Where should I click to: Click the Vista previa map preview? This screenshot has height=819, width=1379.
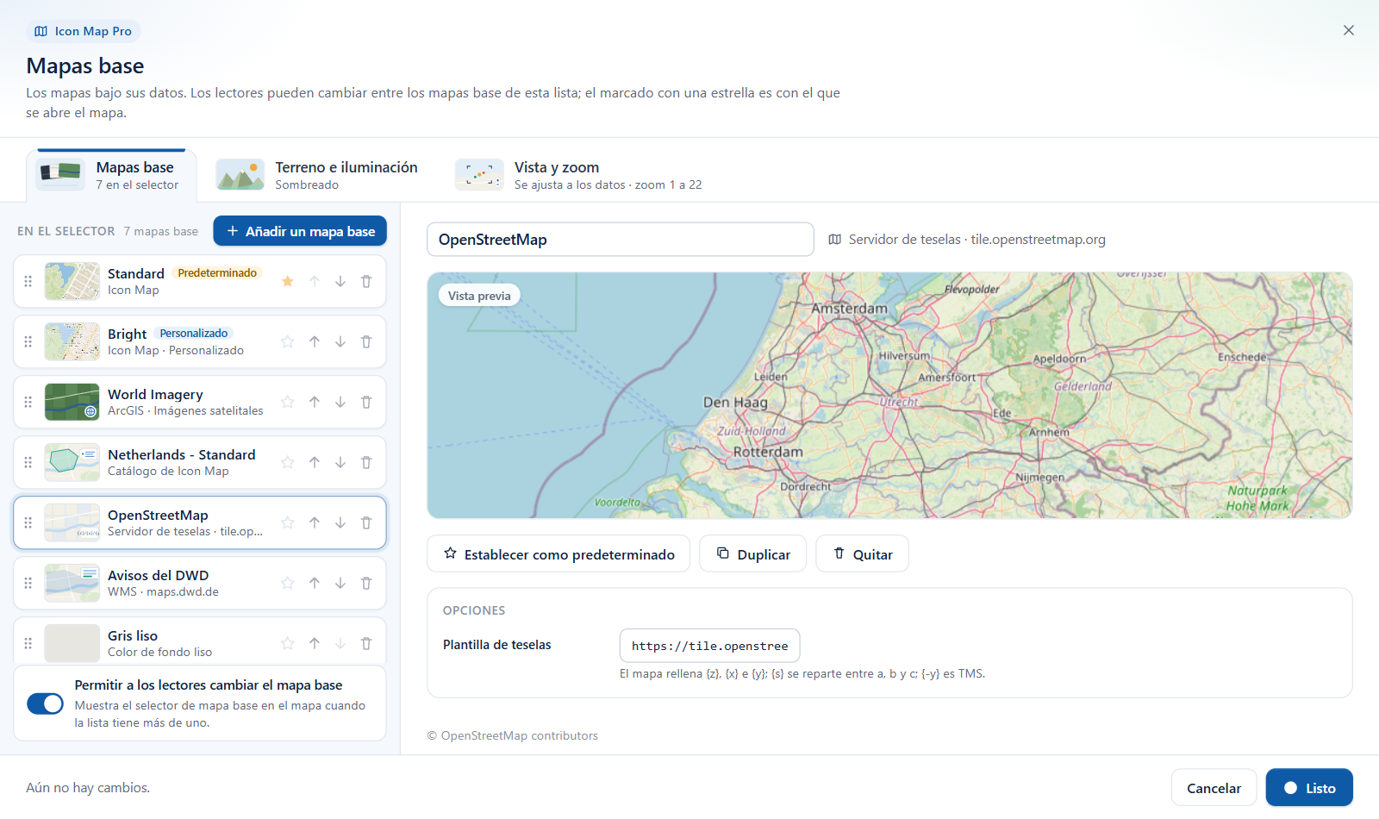pos(889,396)
